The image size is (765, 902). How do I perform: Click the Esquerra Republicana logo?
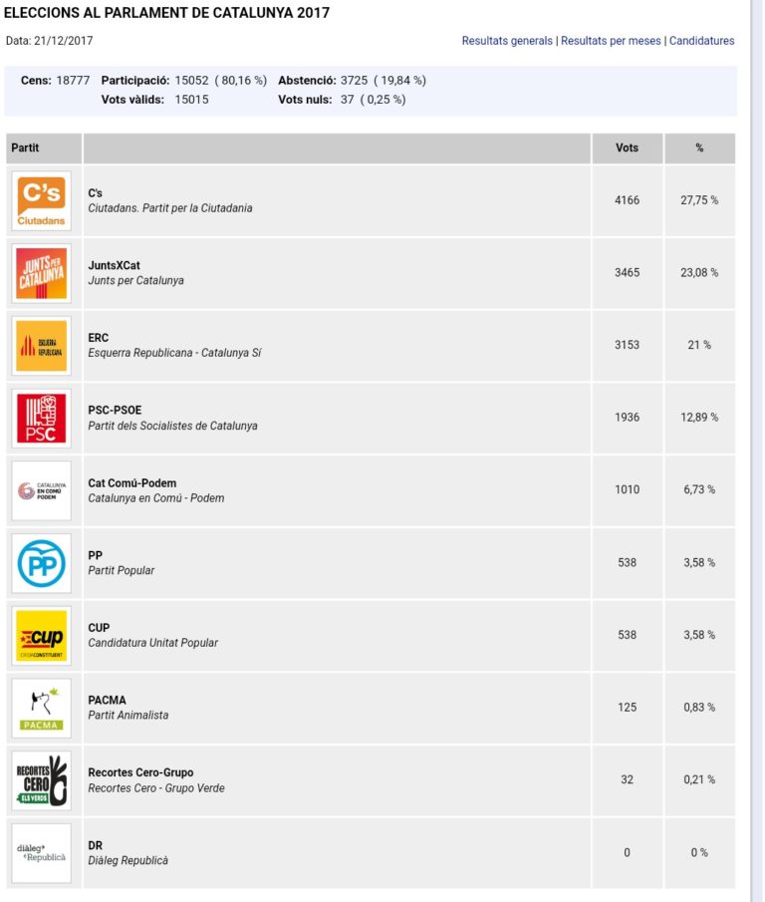(x=42, y=346)
